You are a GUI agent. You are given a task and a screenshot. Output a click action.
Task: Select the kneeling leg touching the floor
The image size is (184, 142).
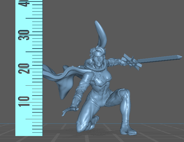click(87, 118)
